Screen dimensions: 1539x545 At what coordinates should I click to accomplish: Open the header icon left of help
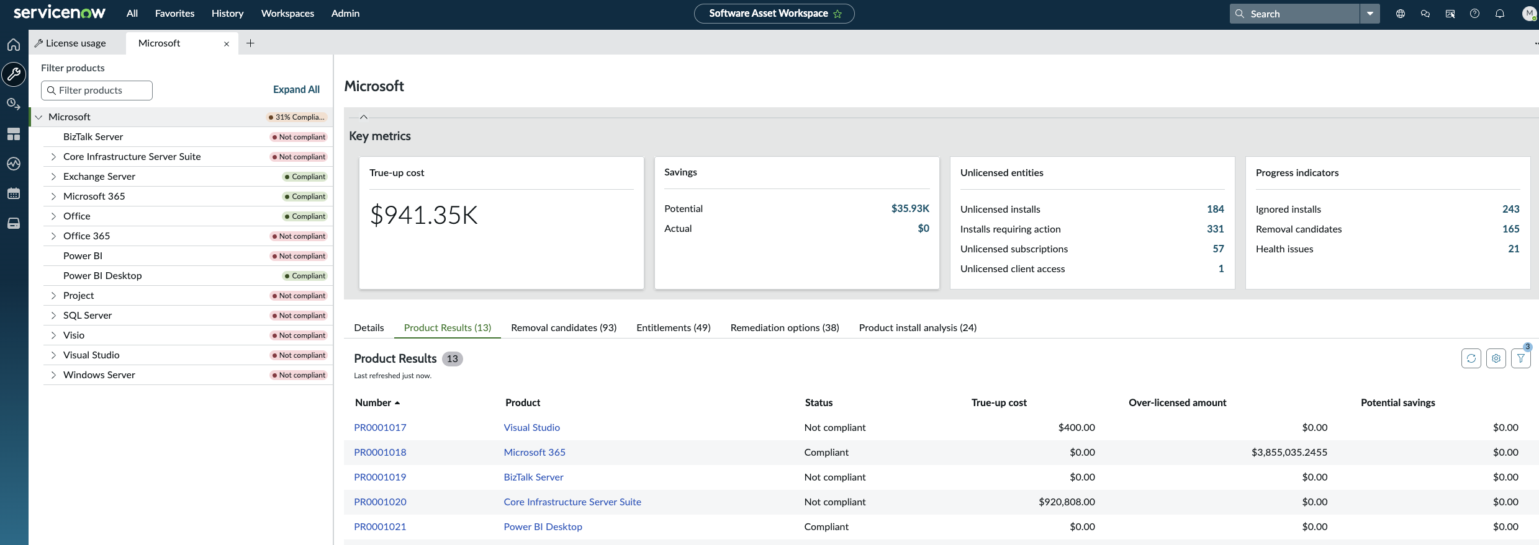point(1450,14)
